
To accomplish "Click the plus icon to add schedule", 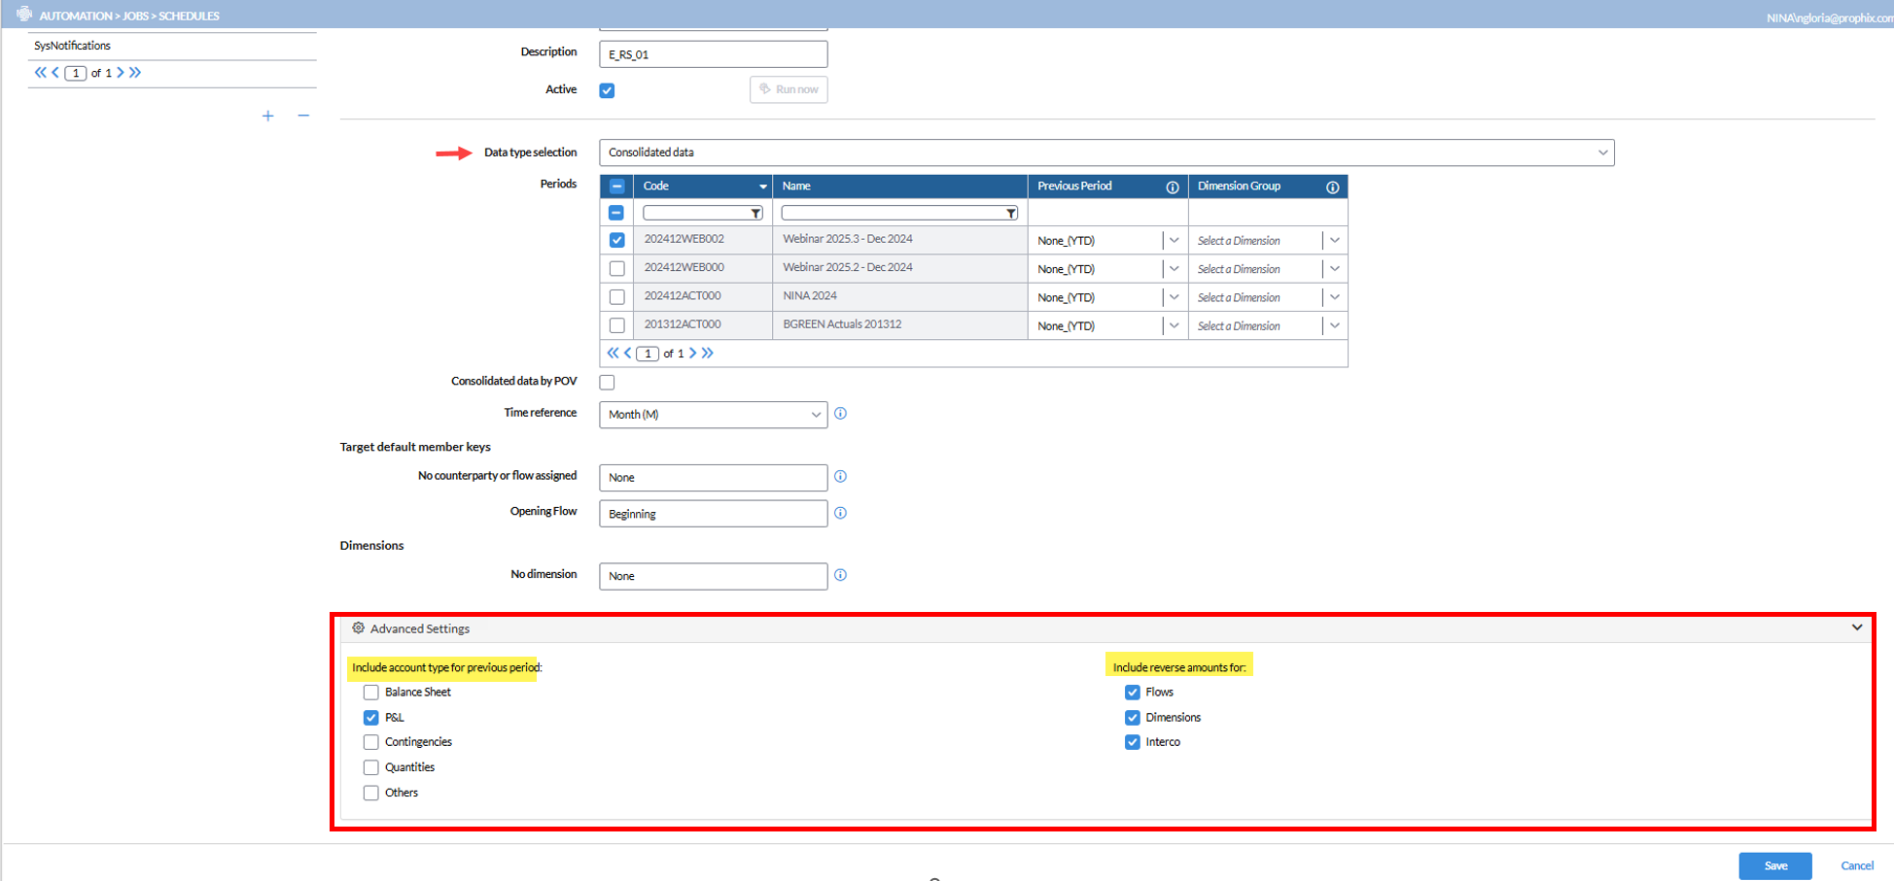I will pos(267,117).
